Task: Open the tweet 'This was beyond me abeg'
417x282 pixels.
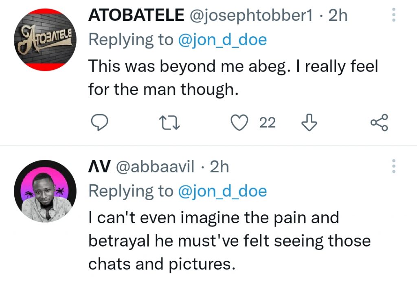Action: [233, 77]
